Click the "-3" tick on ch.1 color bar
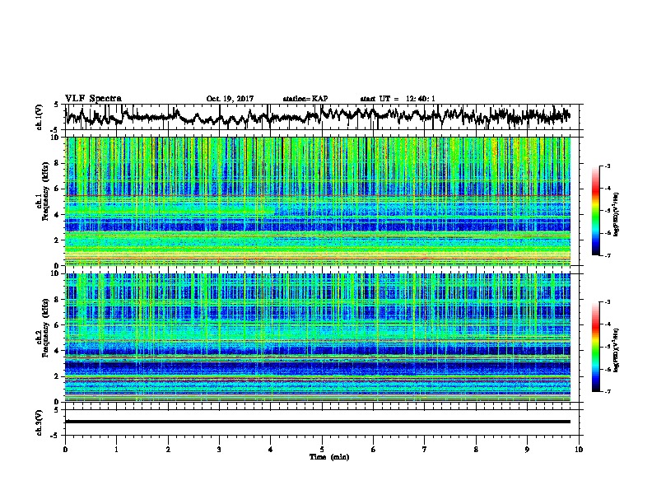This screenshot has height=504, width=652. [x=607, y=166]
